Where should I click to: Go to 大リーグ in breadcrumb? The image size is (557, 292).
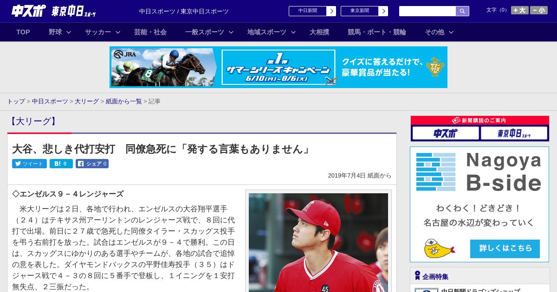tap(87, 101)
